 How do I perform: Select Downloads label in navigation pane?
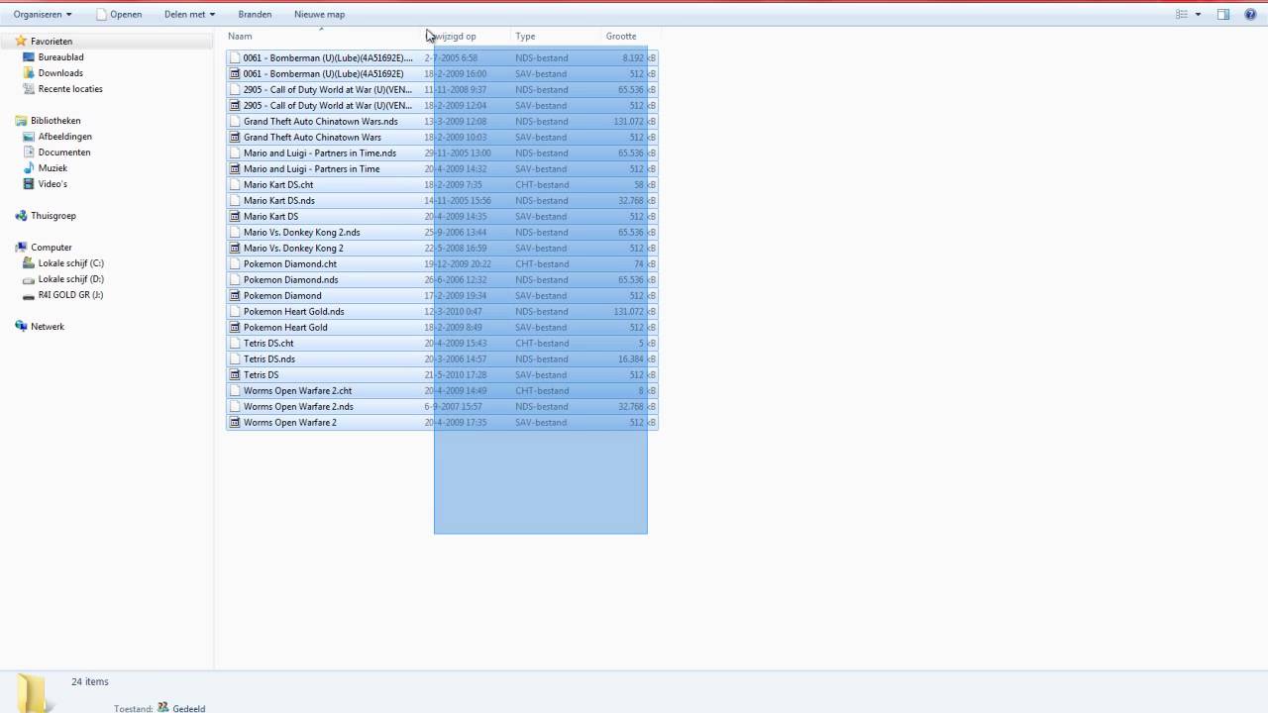point(60,73)
